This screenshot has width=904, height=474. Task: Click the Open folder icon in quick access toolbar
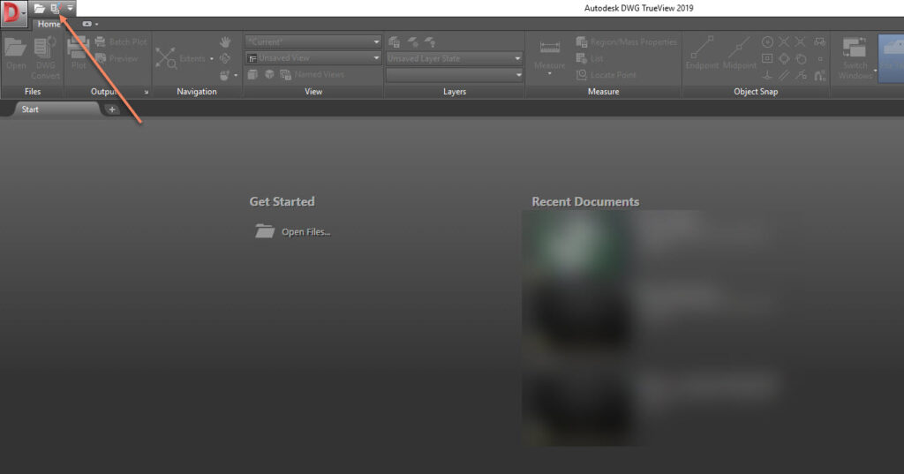pyautogui.click(x=40, y=8)
